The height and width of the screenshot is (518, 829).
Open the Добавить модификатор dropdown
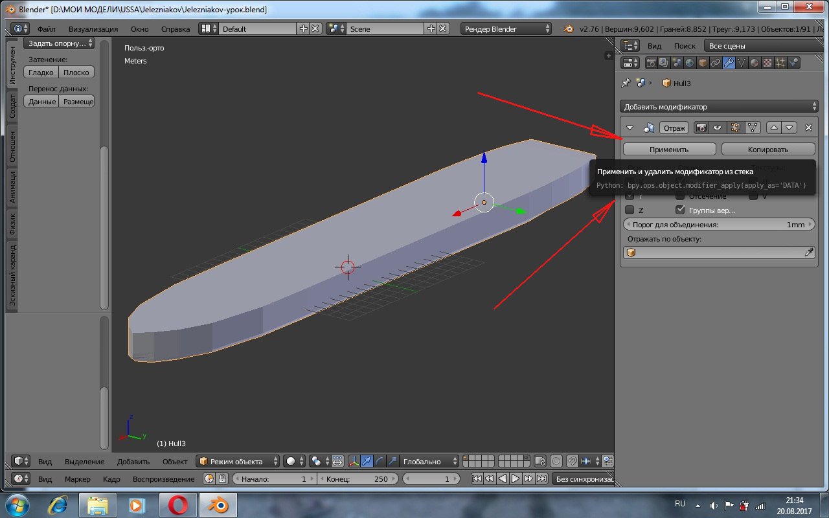point(719,107)
